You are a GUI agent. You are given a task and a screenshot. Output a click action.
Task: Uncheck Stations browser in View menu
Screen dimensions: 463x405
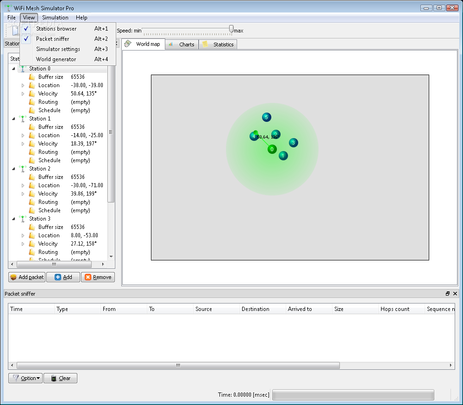click(x=68, y=29)
